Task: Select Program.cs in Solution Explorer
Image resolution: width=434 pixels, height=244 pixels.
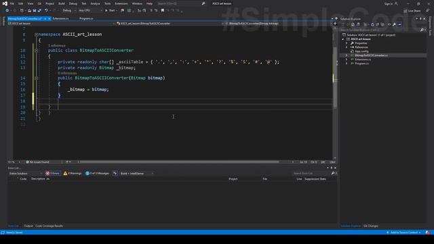Action: (361, 63)
